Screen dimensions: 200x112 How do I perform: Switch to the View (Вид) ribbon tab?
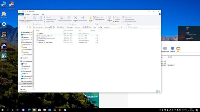click(x=43, y=14)
